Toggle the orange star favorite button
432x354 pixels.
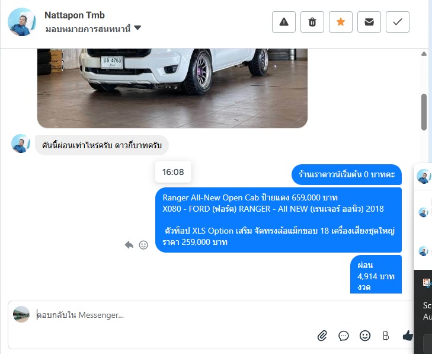click(341, 22)
